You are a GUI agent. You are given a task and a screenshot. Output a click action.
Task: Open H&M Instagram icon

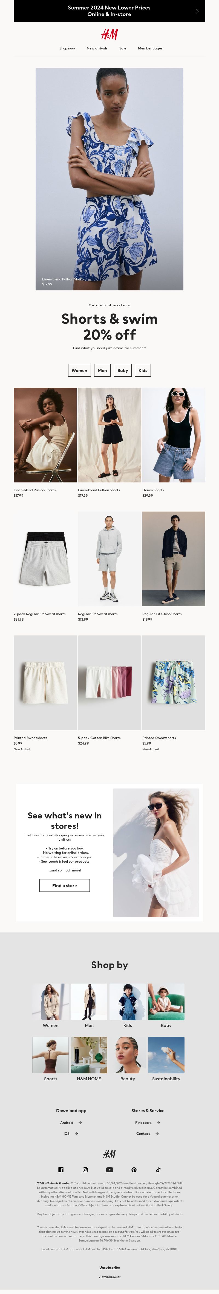coord(85,1170)
